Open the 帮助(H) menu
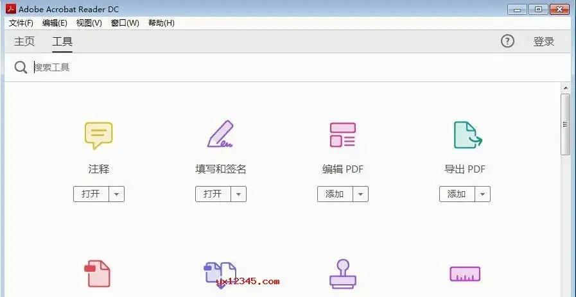The width and height of the screenshot is (576, 297). click(x=161, y=23)
